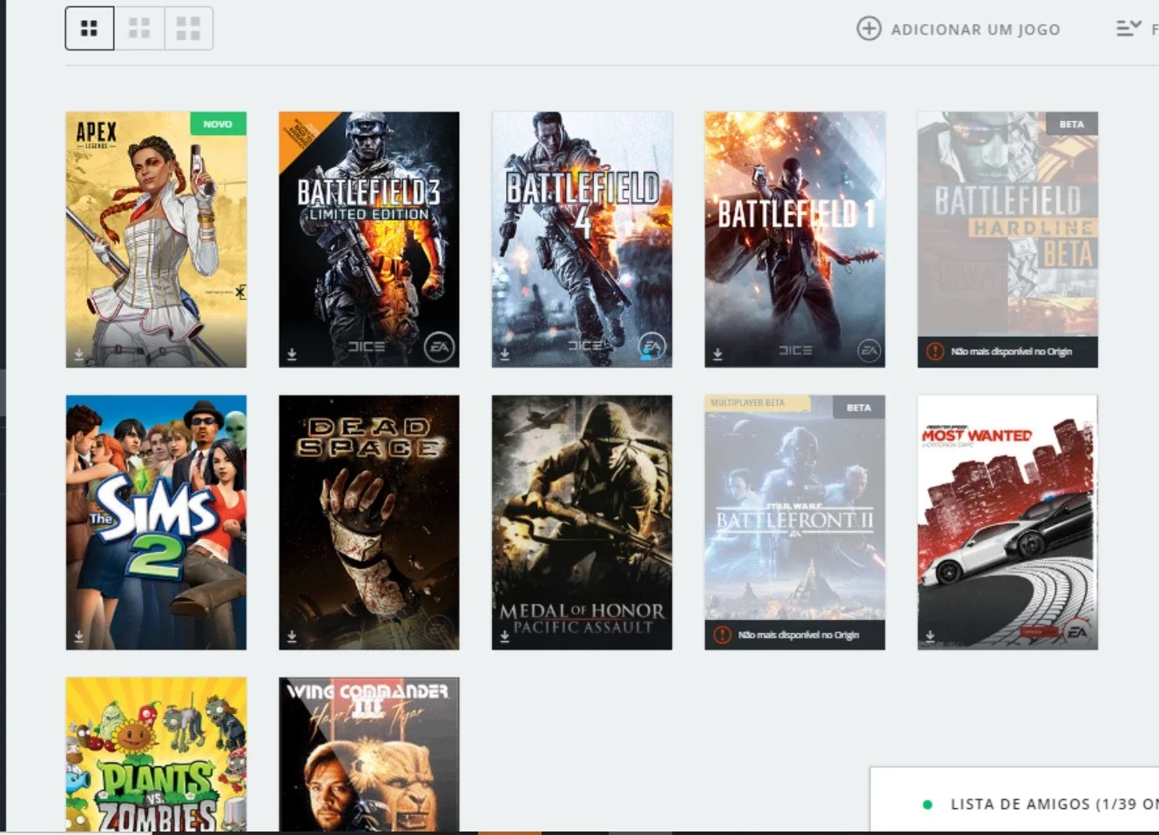Click the BETA badge on Battlefront II
Viewport: 1159px width, 835px height.
click(859, 407)
